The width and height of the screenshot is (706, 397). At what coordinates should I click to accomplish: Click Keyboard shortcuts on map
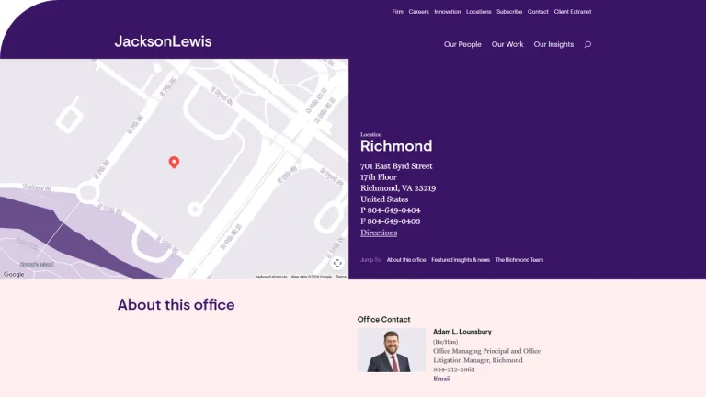(x=271, y=277)
